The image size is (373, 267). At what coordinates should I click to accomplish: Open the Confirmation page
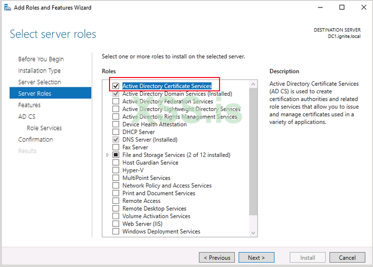[x=36, y=140]
